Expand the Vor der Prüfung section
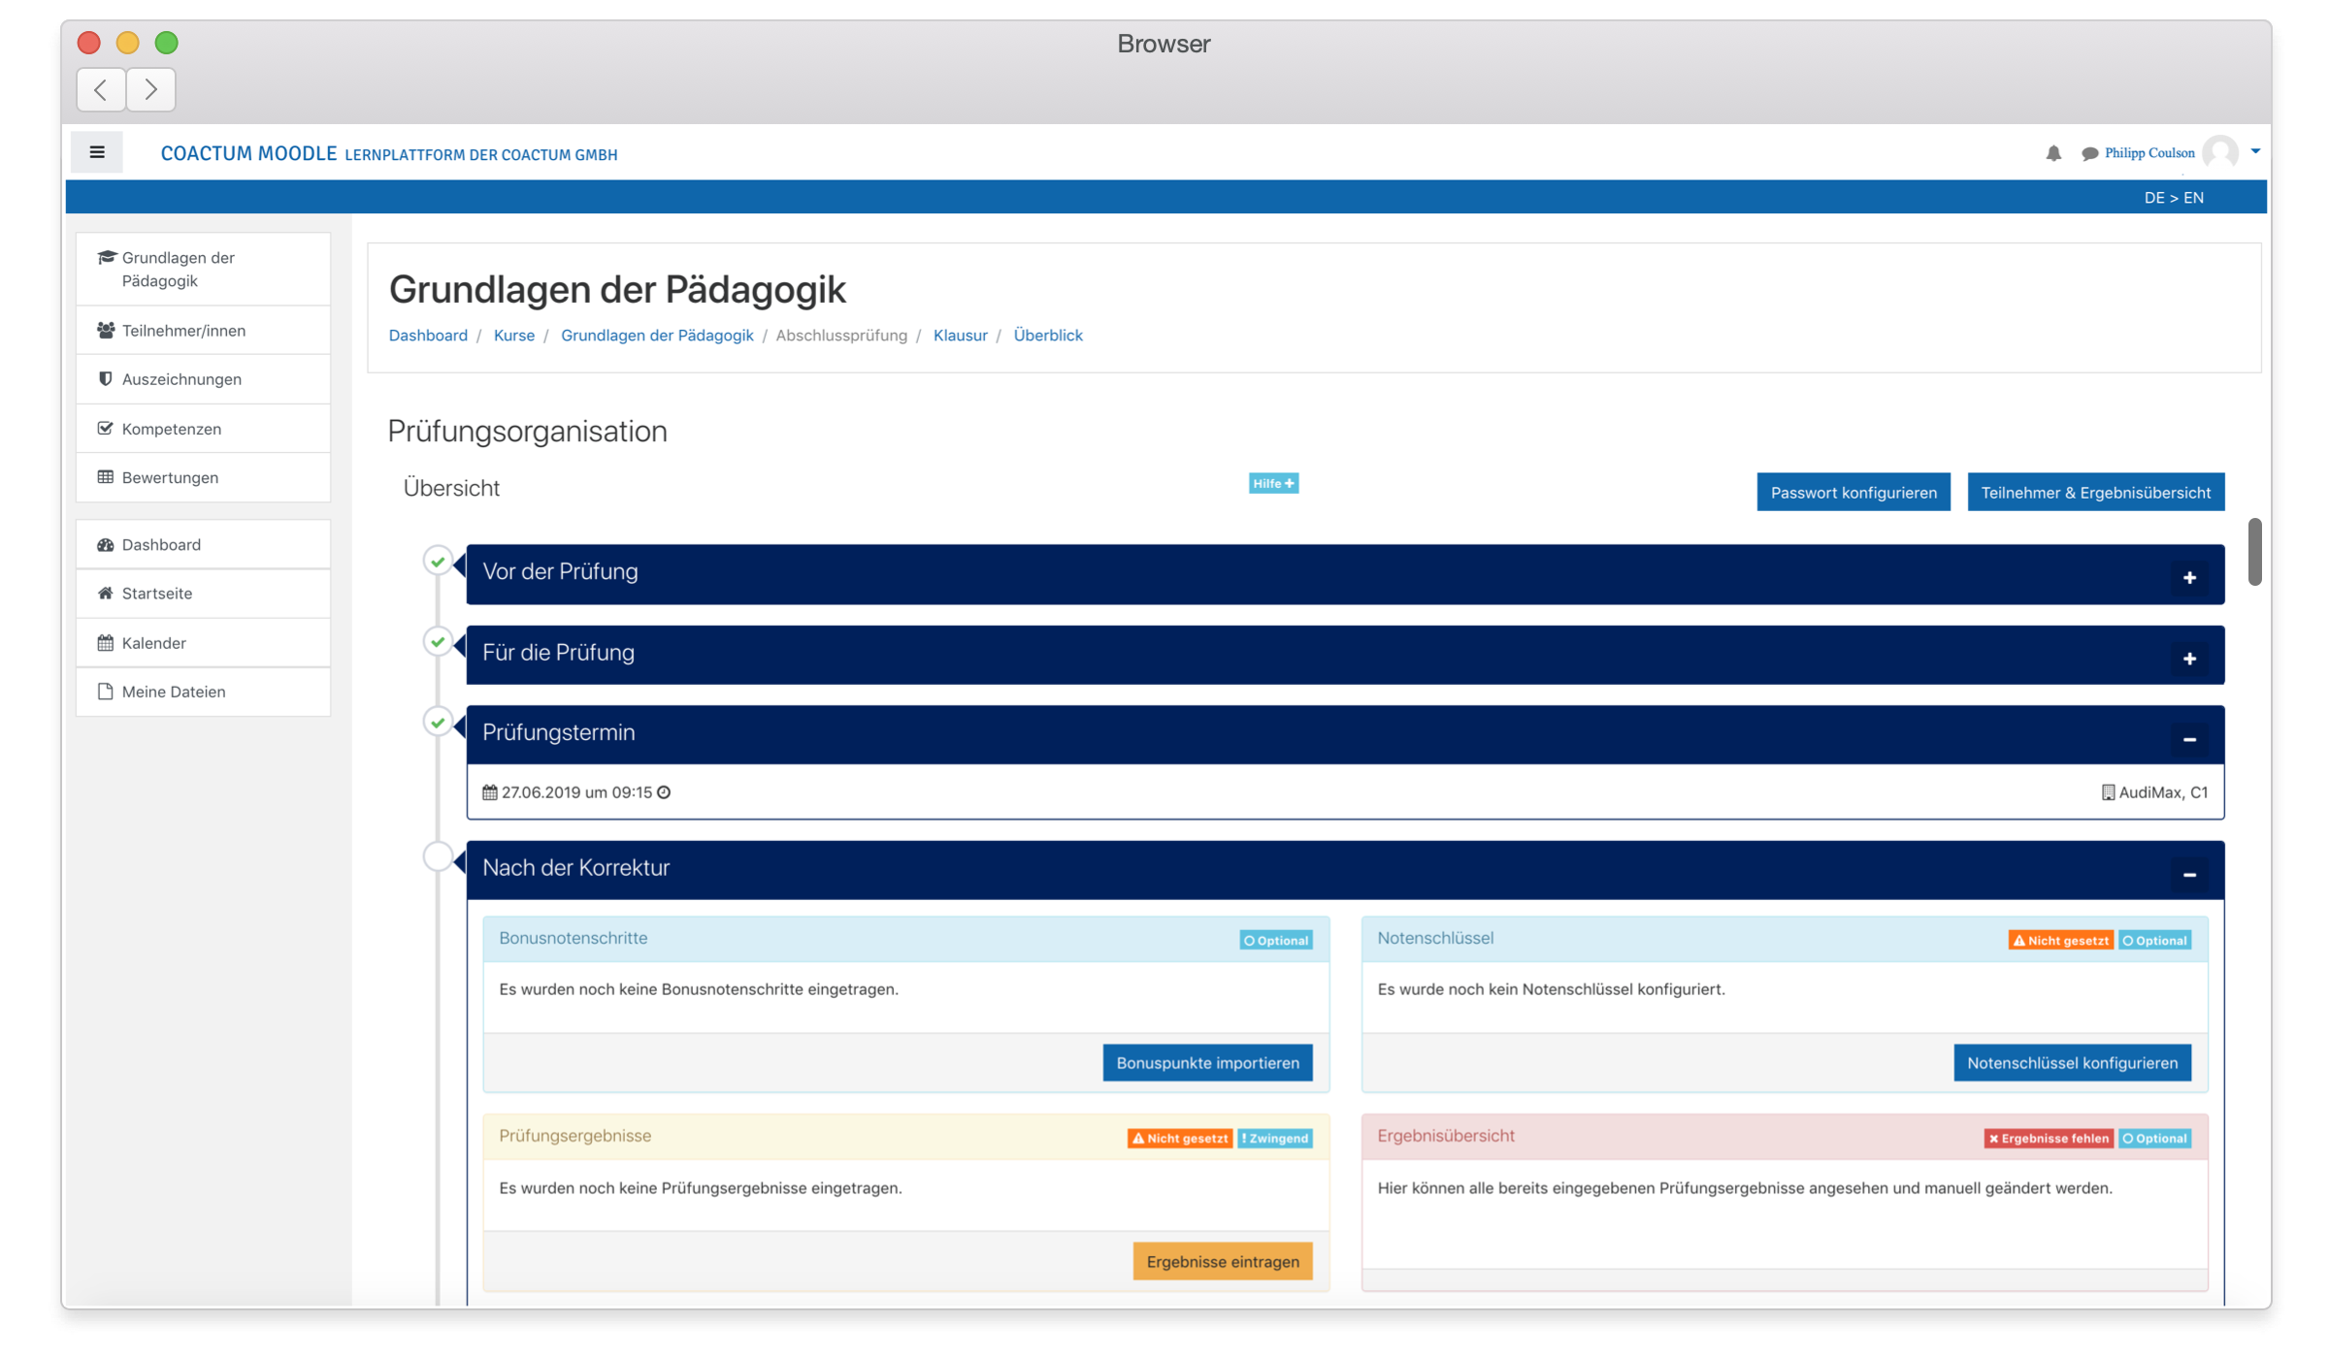Image resolution: width=2329 pixels, height=1354 pixels. 2190,577
